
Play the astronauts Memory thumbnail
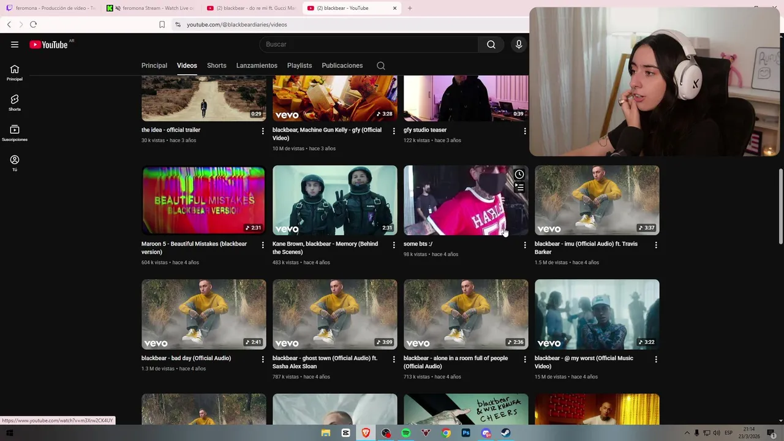click(335, 200)
